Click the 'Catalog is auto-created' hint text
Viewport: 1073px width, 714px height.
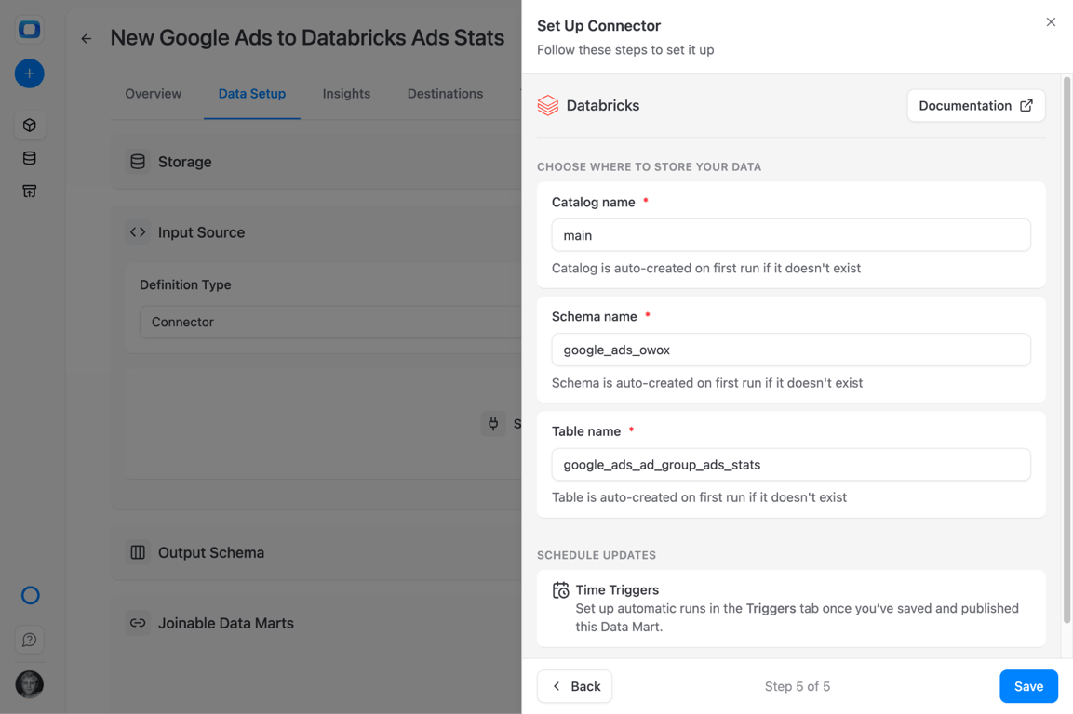706,268
